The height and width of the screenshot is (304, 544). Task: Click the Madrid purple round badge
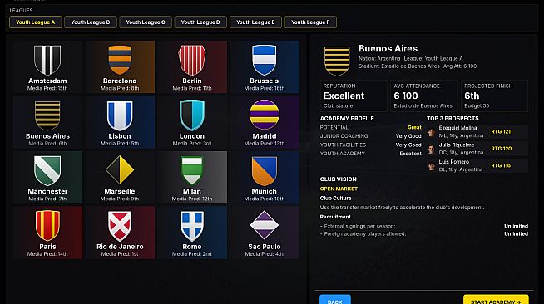[x=264, y=115]
